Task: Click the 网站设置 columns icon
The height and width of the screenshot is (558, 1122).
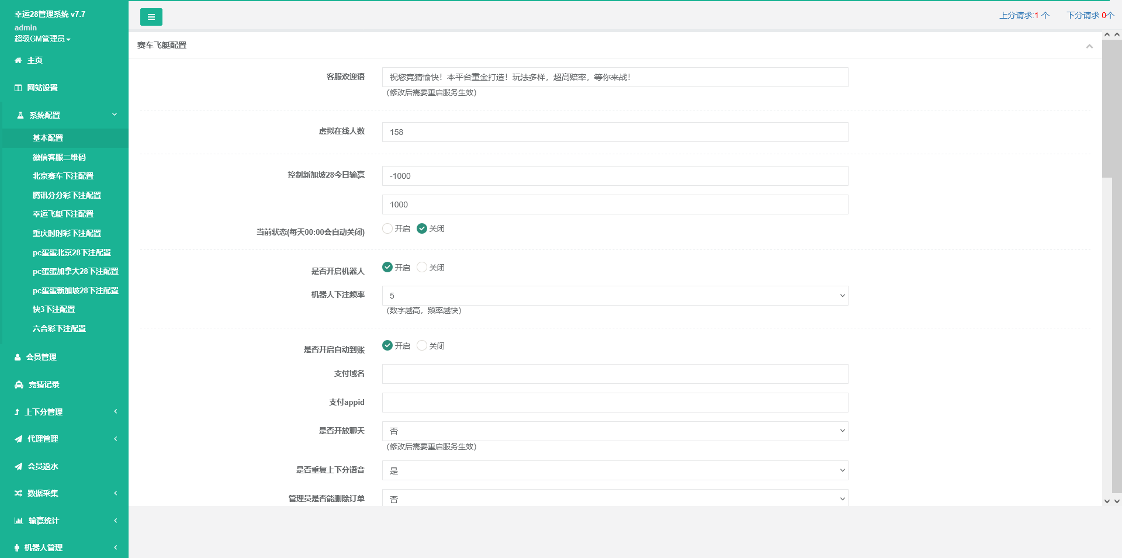Action: (x=18, y=88)
